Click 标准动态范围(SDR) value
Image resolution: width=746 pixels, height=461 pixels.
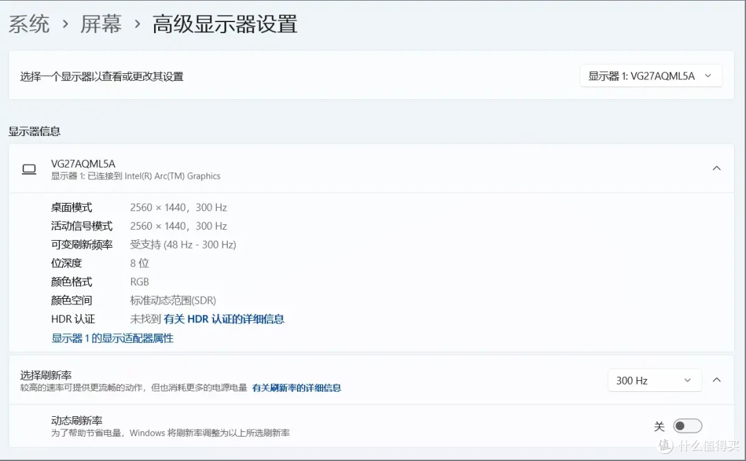[173, 300]
